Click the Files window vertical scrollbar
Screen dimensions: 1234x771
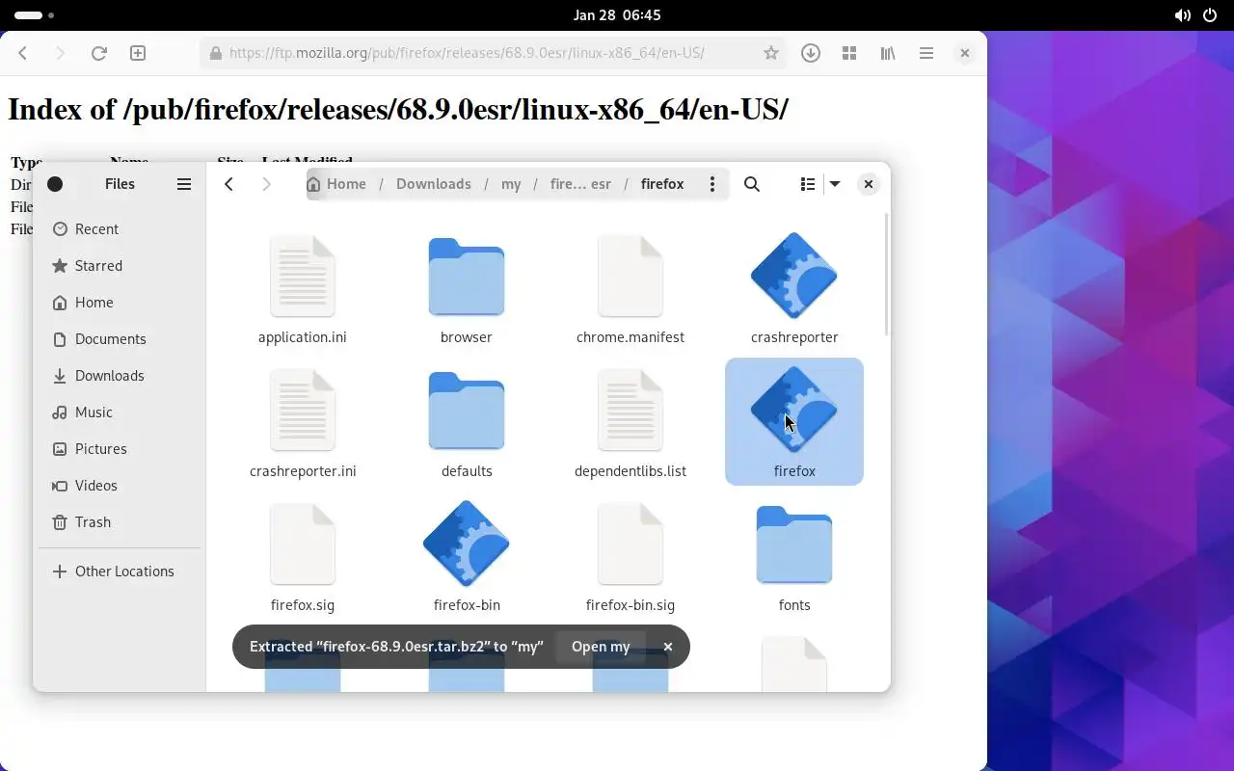click(886, 276)
